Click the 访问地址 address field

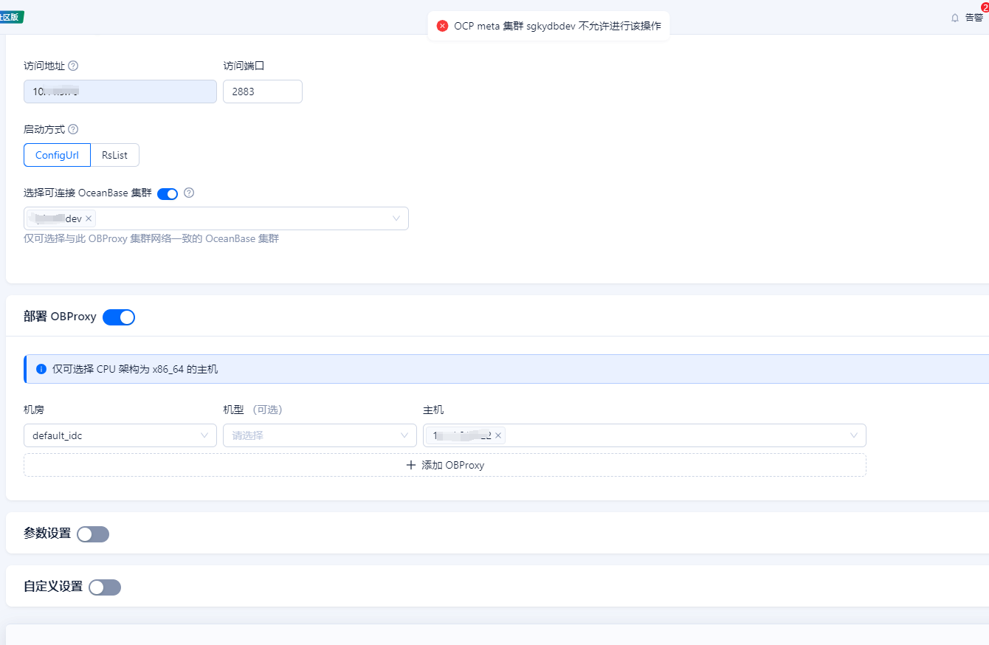tap(120, 92)
